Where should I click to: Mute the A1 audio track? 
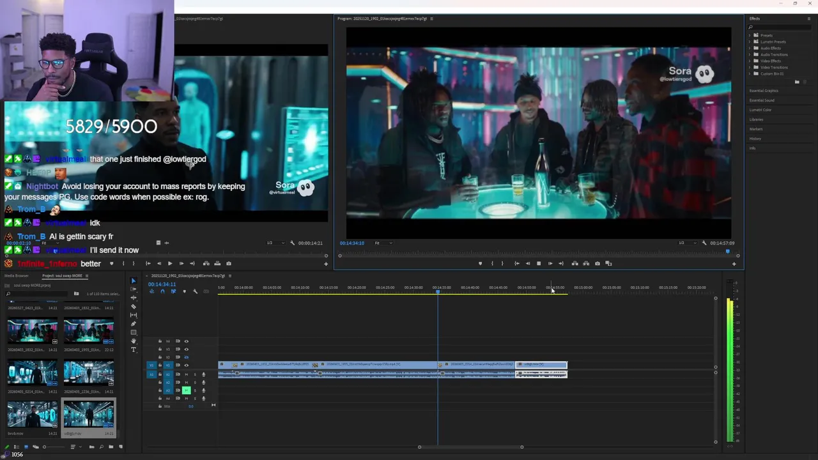tap(187, 374)
